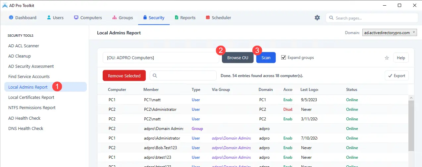The width and height of the screenshot is (422, 167).
Task: Click the Disabled account status cell
Action: click(288, 109)
